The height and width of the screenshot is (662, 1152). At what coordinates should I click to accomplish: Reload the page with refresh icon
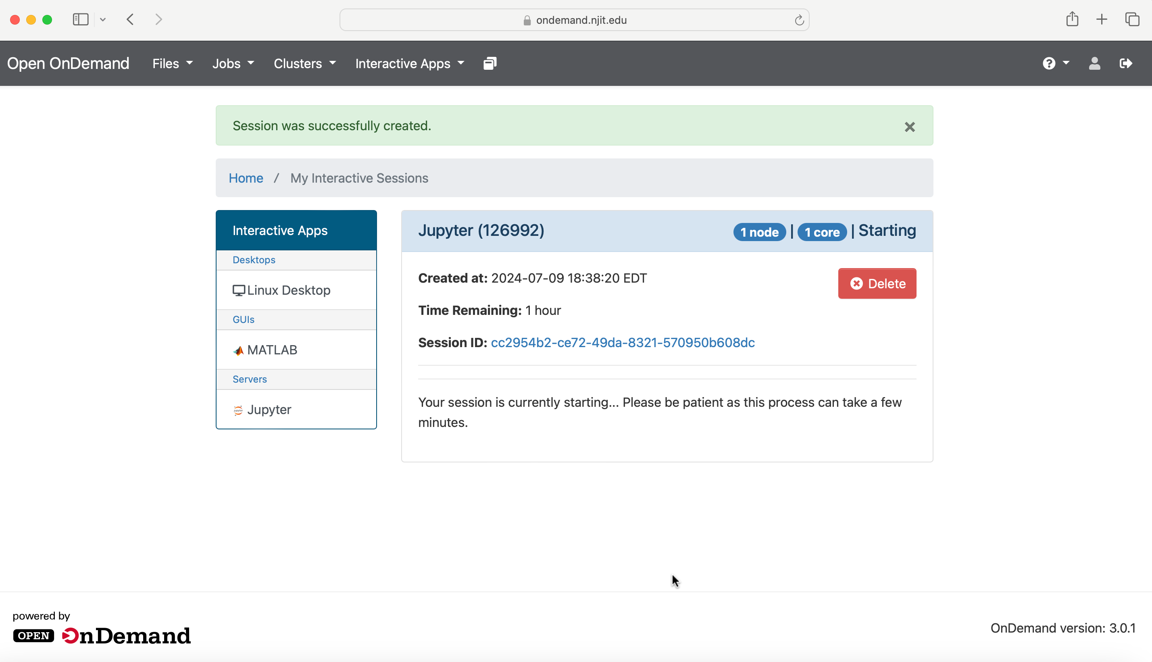(x=799, y=20)
